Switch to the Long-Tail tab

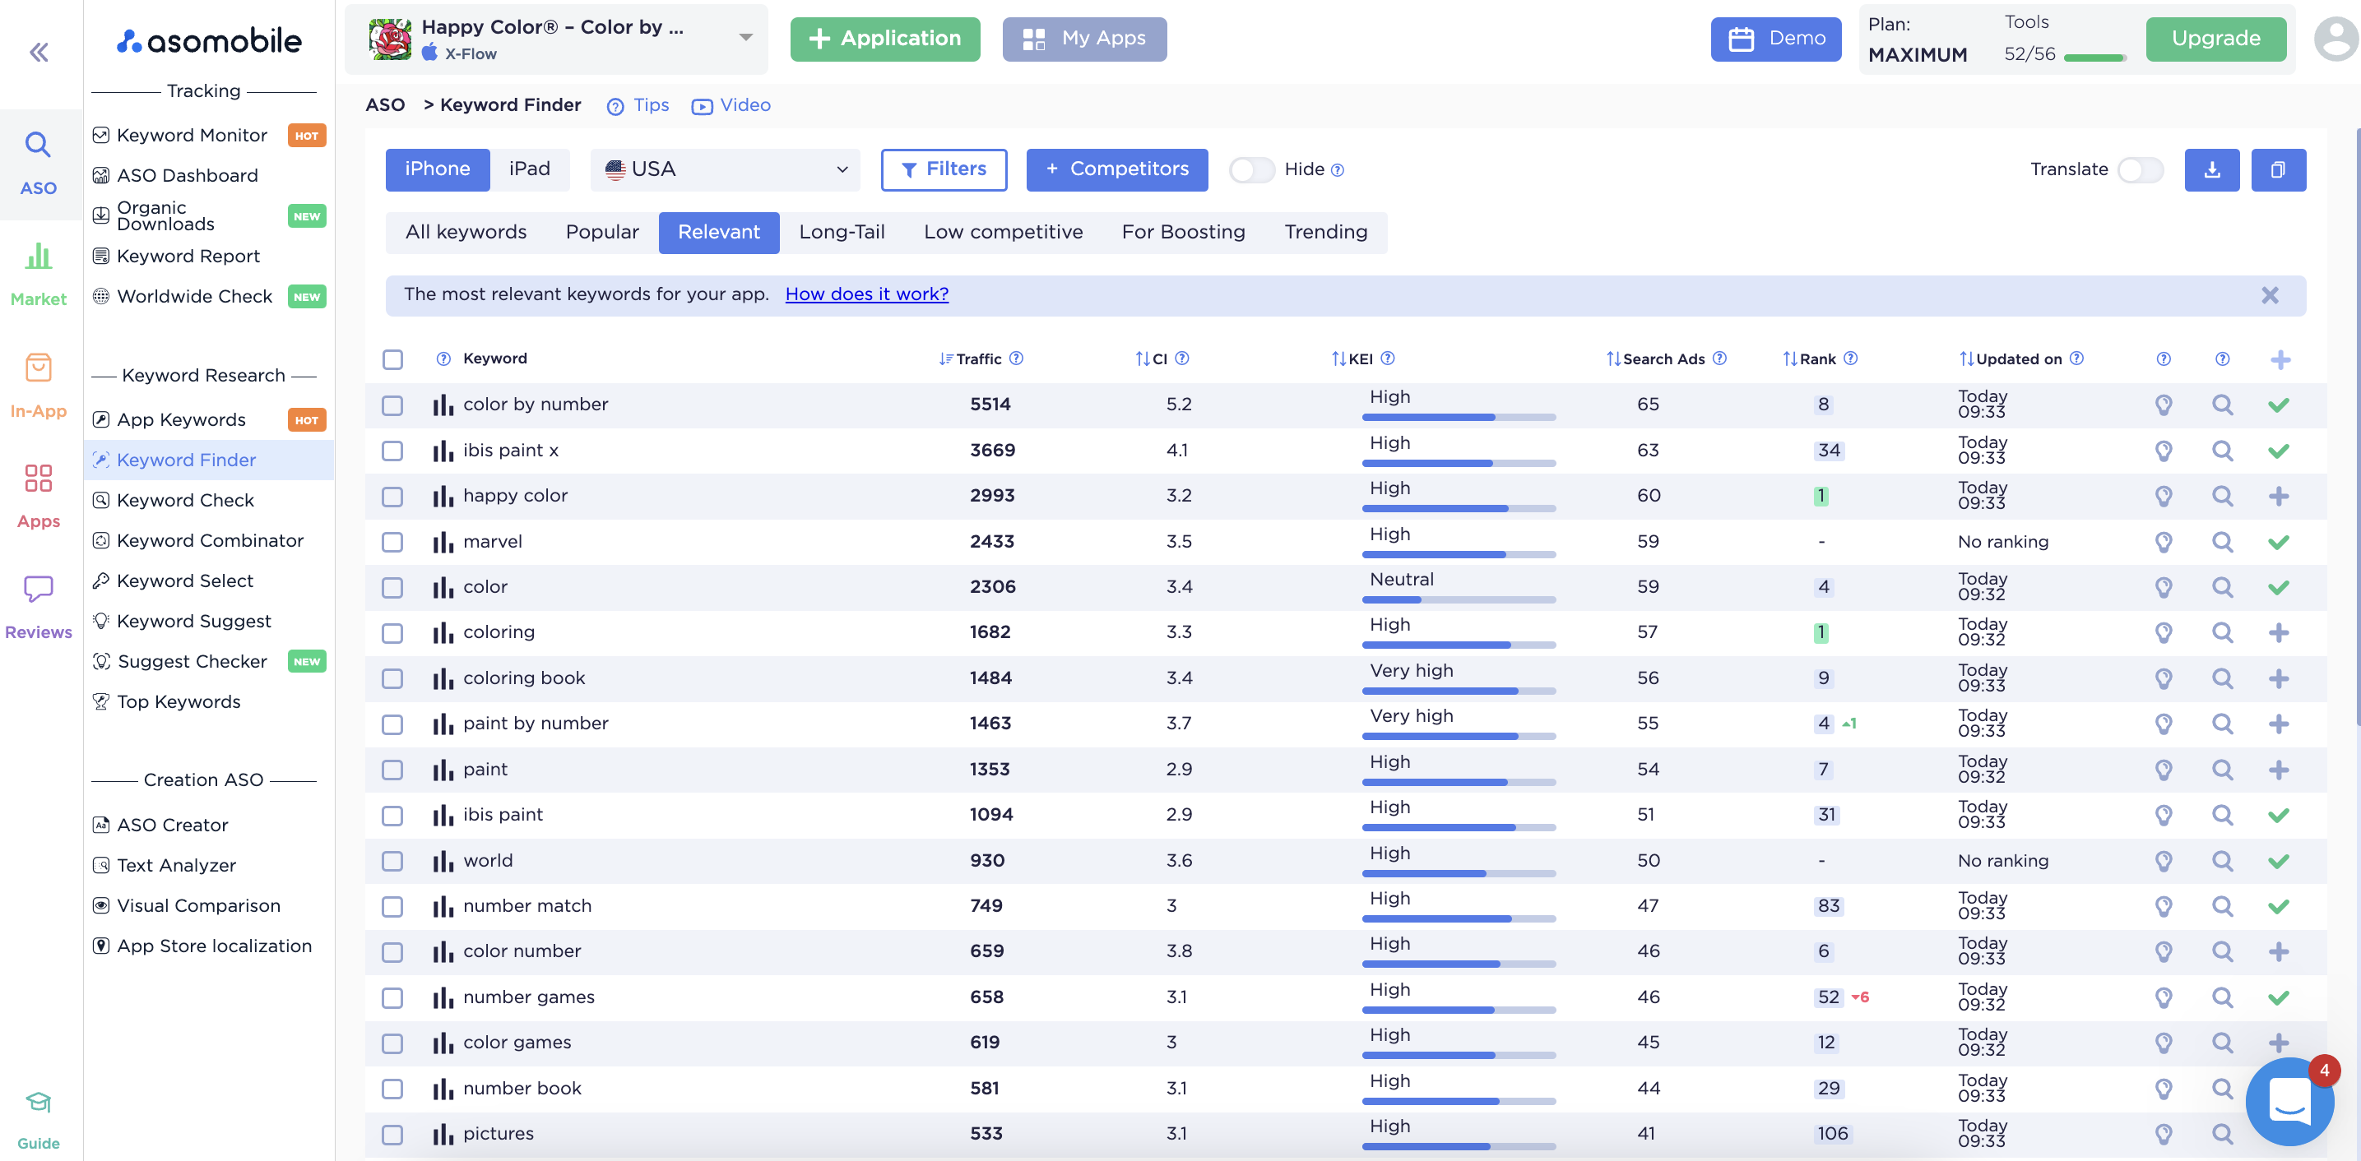tap(842, 232)
